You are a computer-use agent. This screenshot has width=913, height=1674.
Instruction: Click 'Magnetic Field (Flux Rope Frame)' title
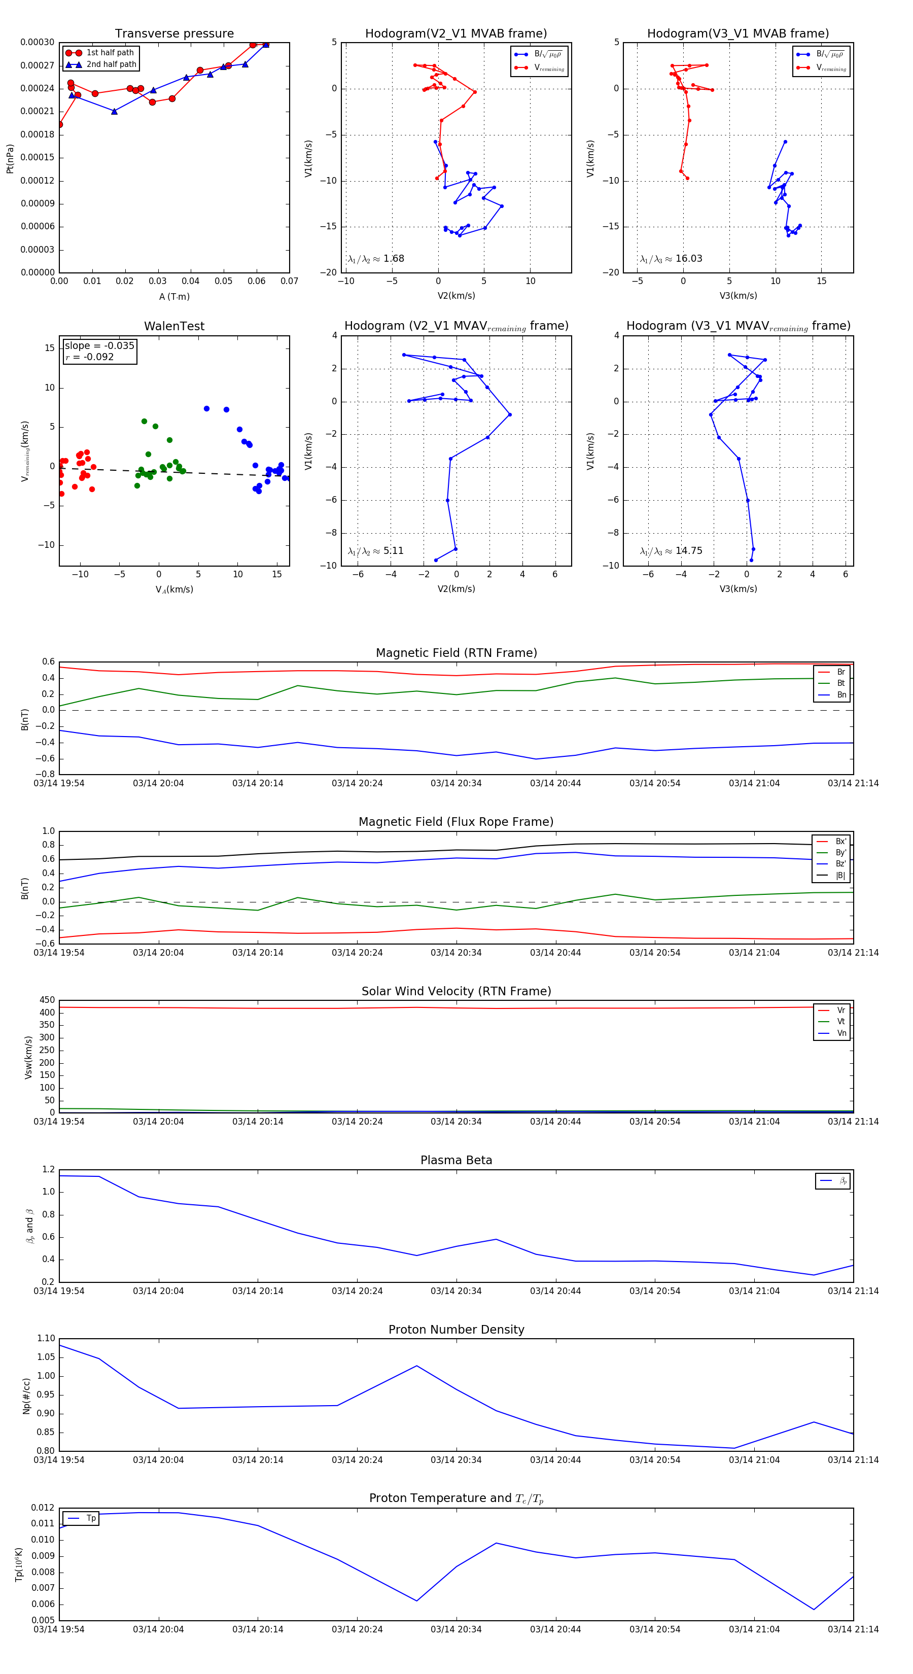coord(456,822)
